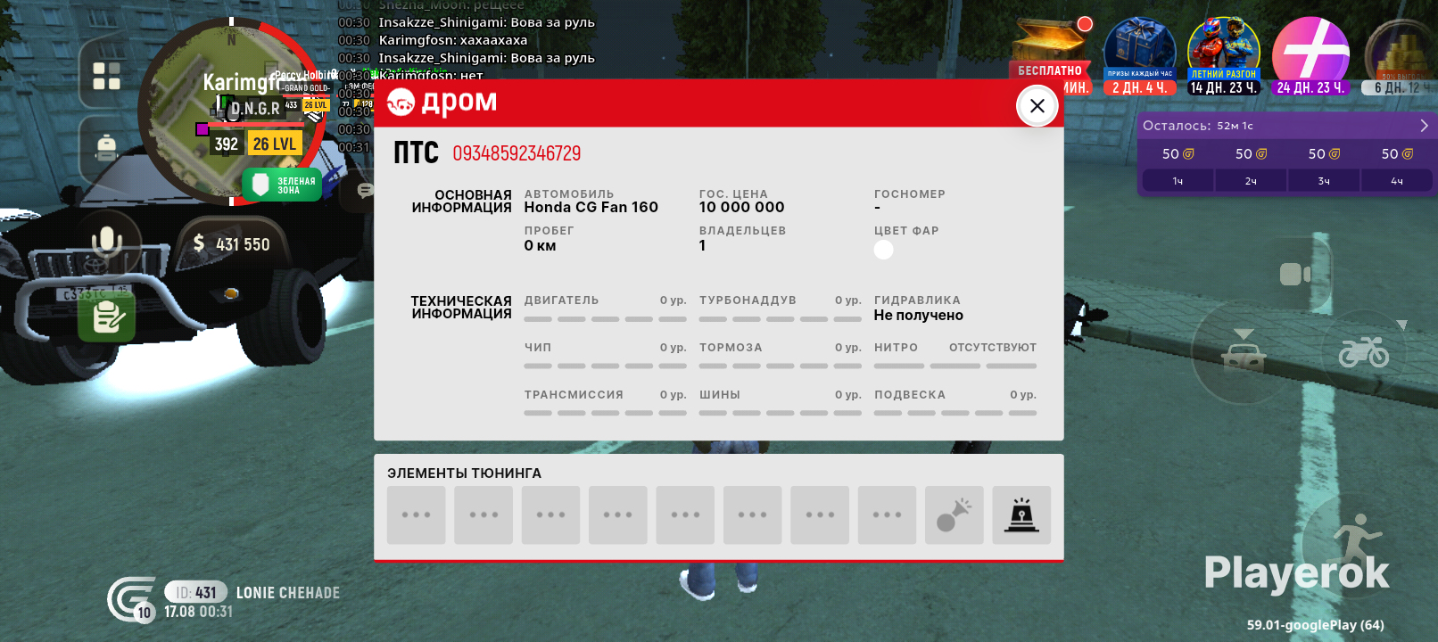Open the main menu grid icon

point(107,76)
